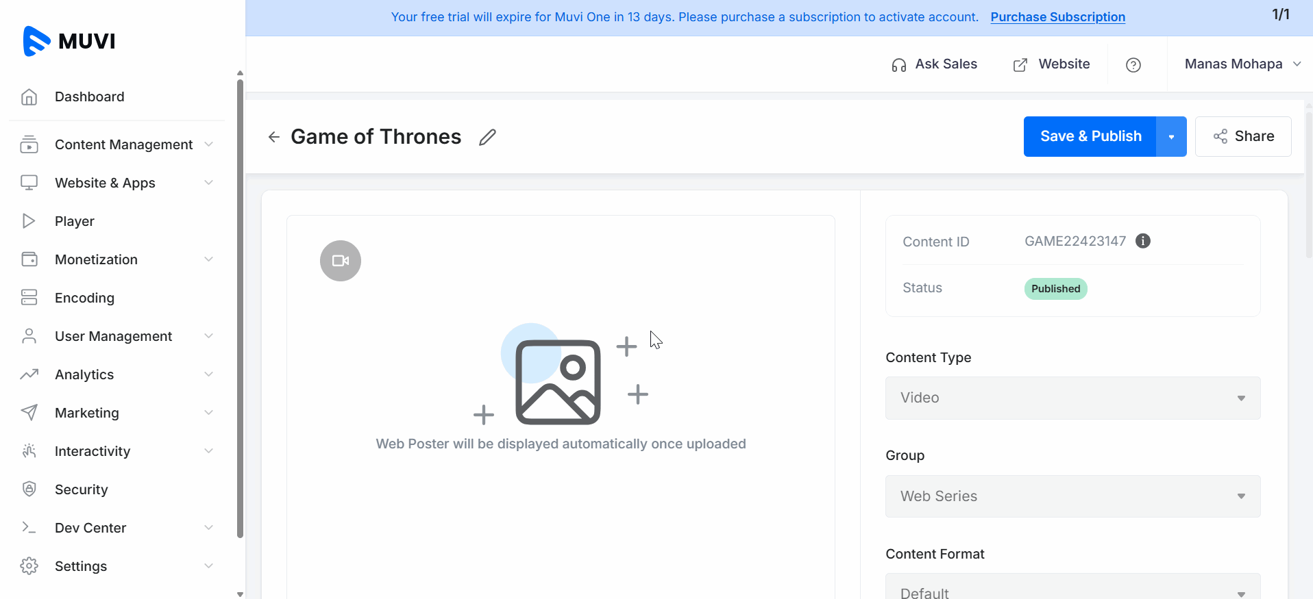The image size is (1313, 599).
Task: Open the help question mark icon
Action: [x=1133, y=64]
